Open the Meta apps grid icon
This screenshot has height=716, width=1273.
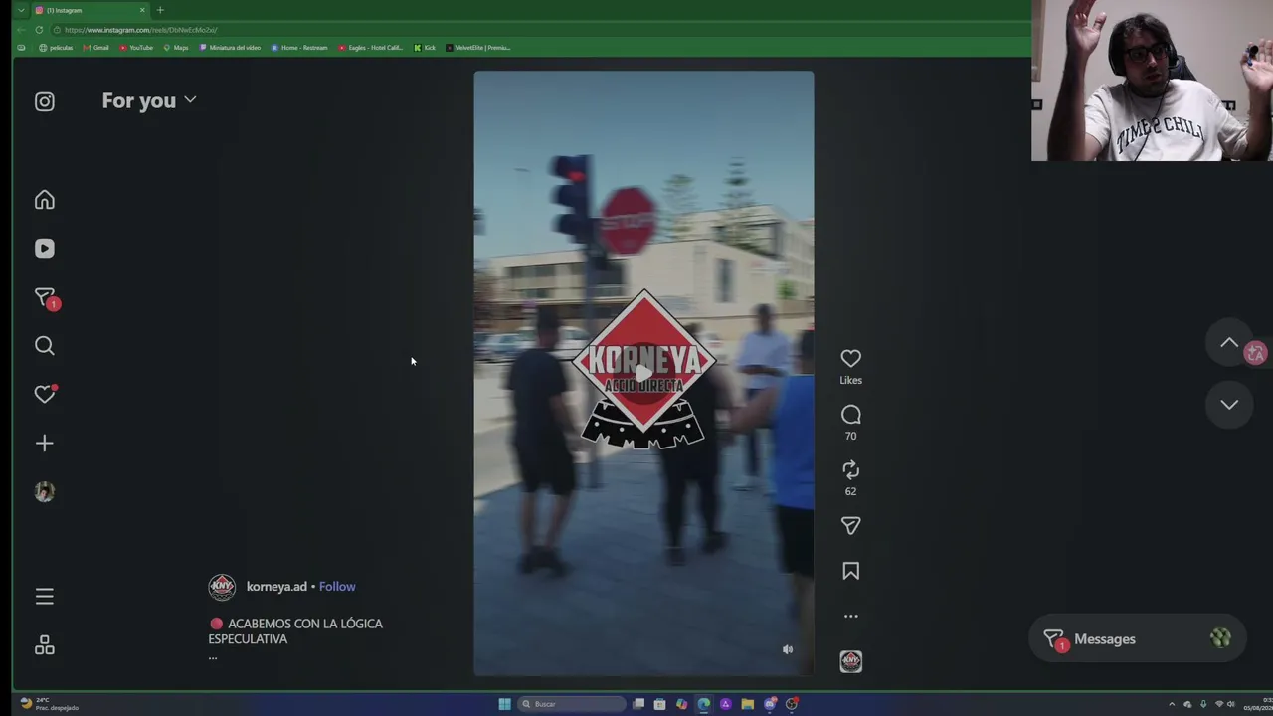click(45, 646)
